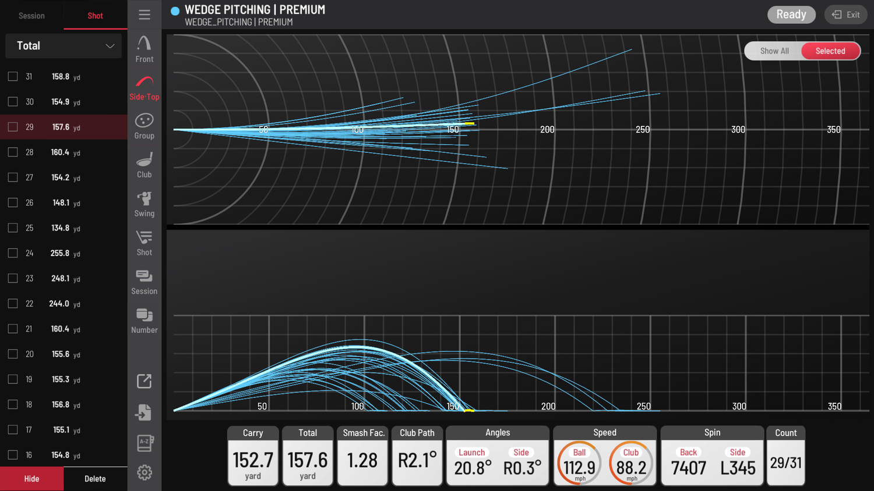Screen dimensions: 874x491
Task: Check the box for shot 27
Action: [13, 177]
